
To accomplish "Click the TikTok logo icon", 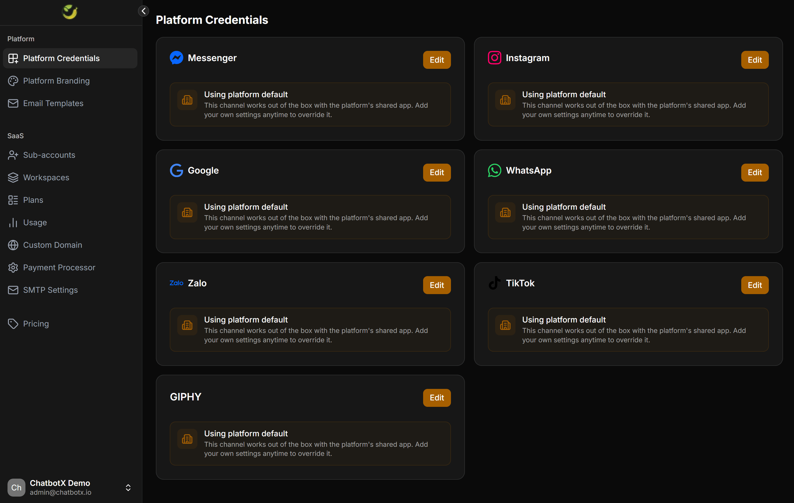I will coord(494,283).
